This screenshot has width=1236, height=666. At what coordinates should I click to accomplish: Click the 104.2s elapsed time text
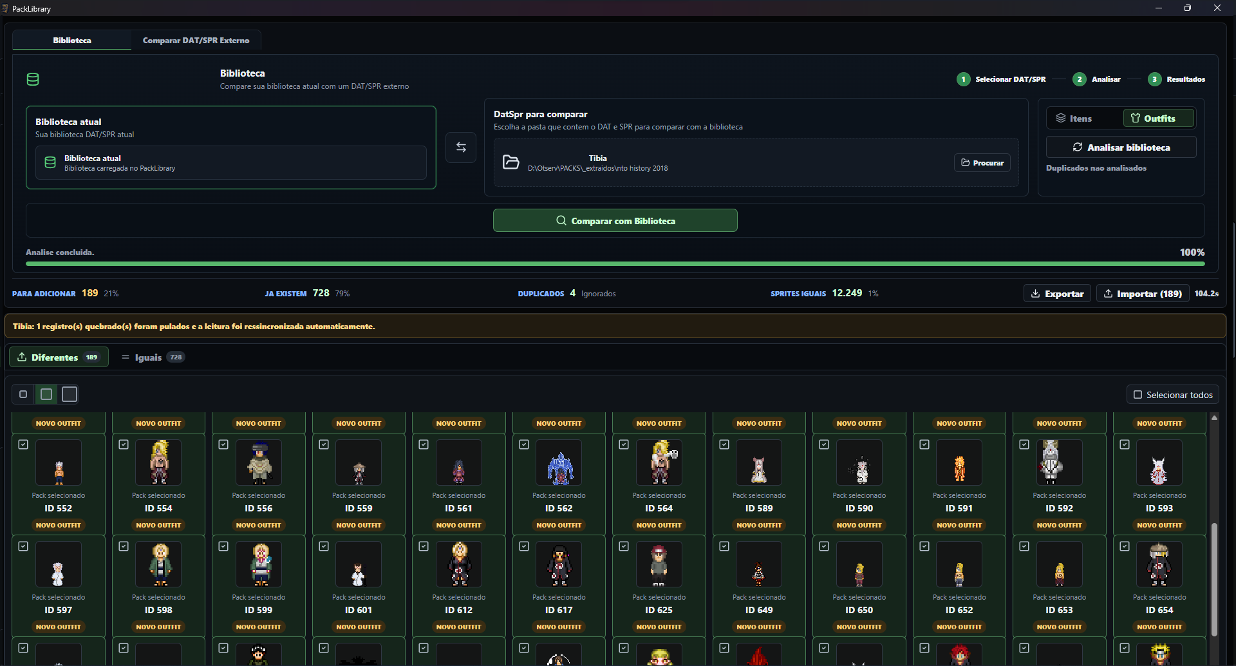(x=1206, y=294)
